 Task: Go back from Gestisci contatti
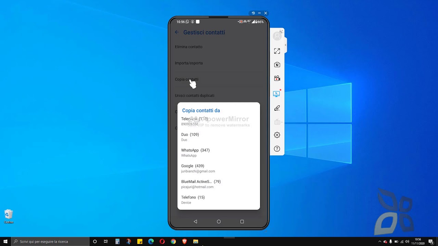(x=177, y=32)
